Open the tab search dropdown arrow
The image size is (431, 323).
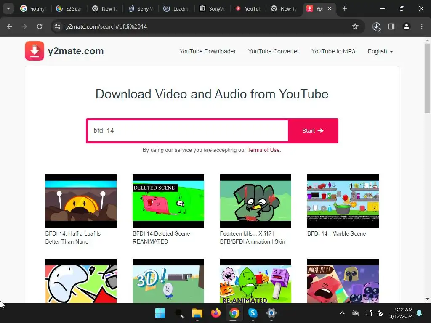click(8, 8)
